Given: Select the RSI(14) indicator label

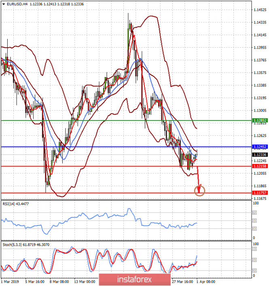Looking at the screenshot, I should pyautogui.click(x=15, y=204).
